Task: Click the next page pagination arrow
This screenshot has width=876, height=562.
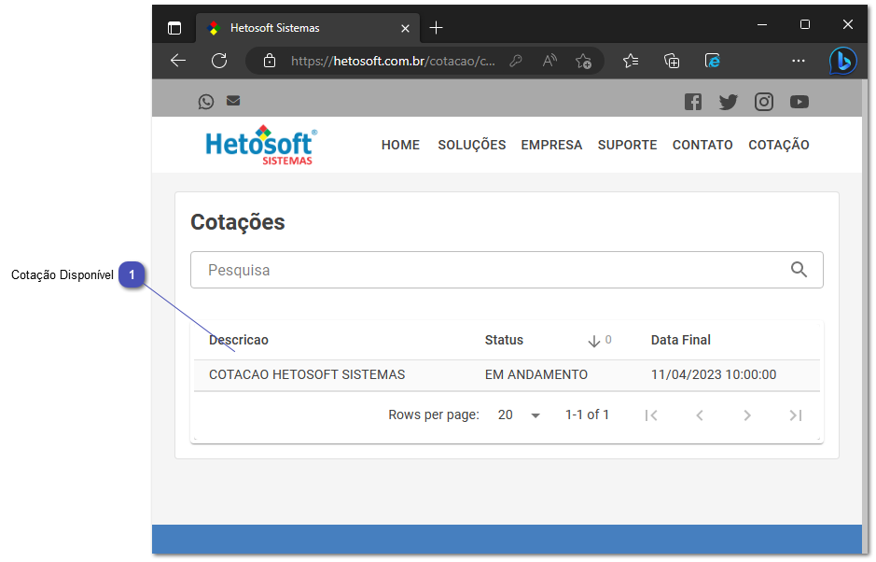Action: coord(747,414)
